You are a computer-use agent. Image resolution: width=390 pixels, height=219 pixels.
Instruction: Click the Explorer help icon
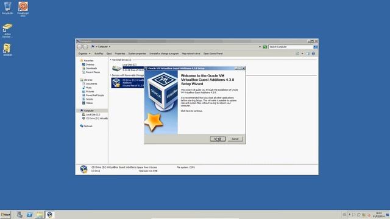coord(313,54)
